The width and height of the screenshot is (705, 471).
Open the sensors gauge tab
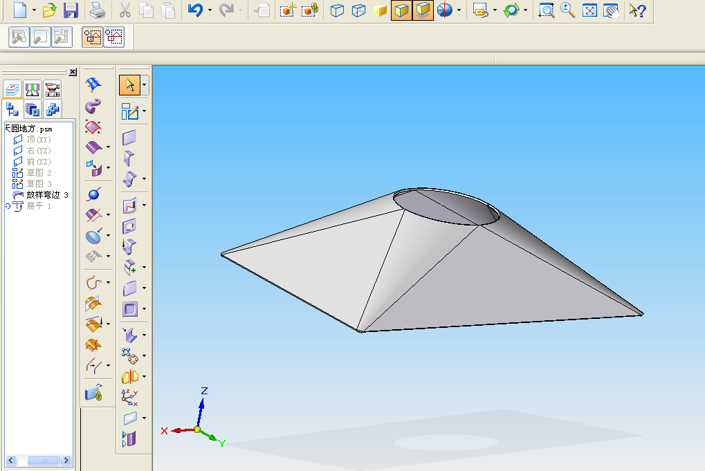click(33, 89)
